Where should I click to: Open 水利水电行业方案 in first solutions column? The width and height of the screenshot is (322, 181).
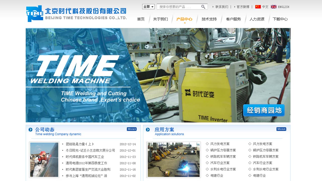pyautogui.click(x=223, y=169)
